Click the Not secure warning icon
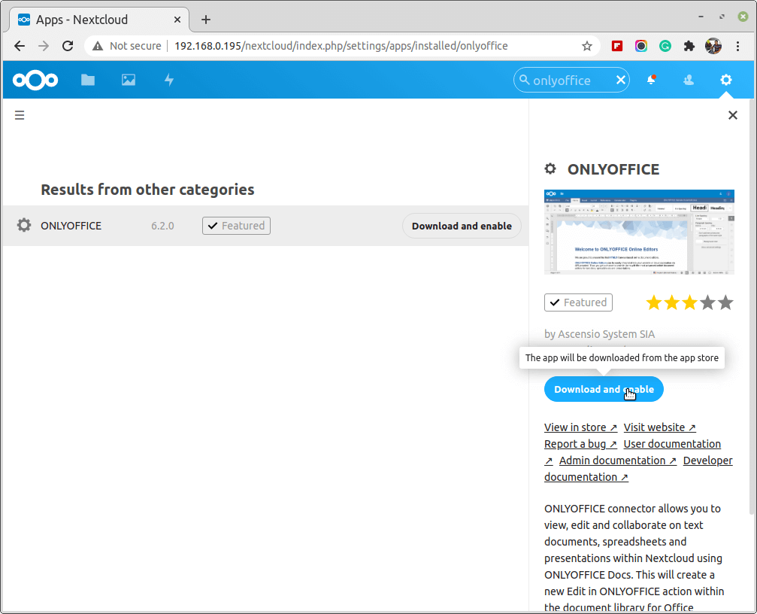The image size is (757, 614). point(98,46)
